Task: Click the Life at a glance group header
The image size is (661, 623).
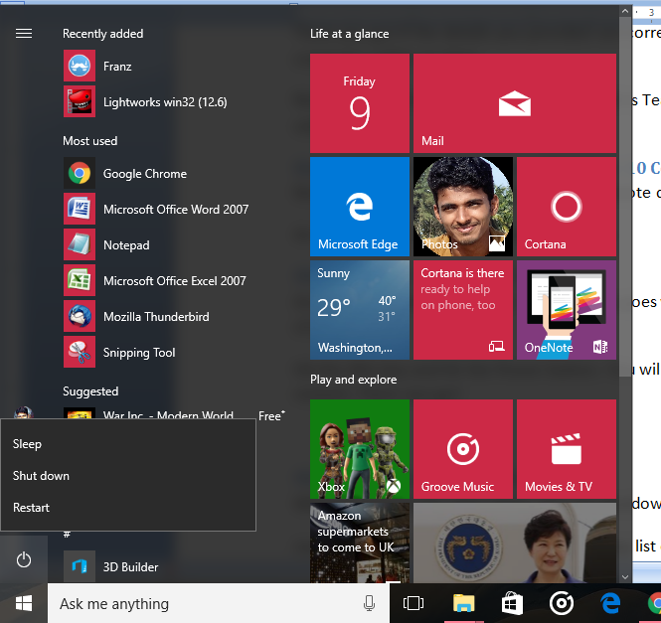Action: (350, 34)
